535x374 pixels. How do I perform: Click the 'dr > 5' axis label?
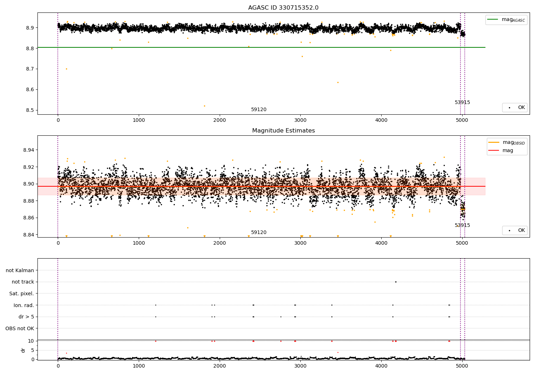(26, 317)
